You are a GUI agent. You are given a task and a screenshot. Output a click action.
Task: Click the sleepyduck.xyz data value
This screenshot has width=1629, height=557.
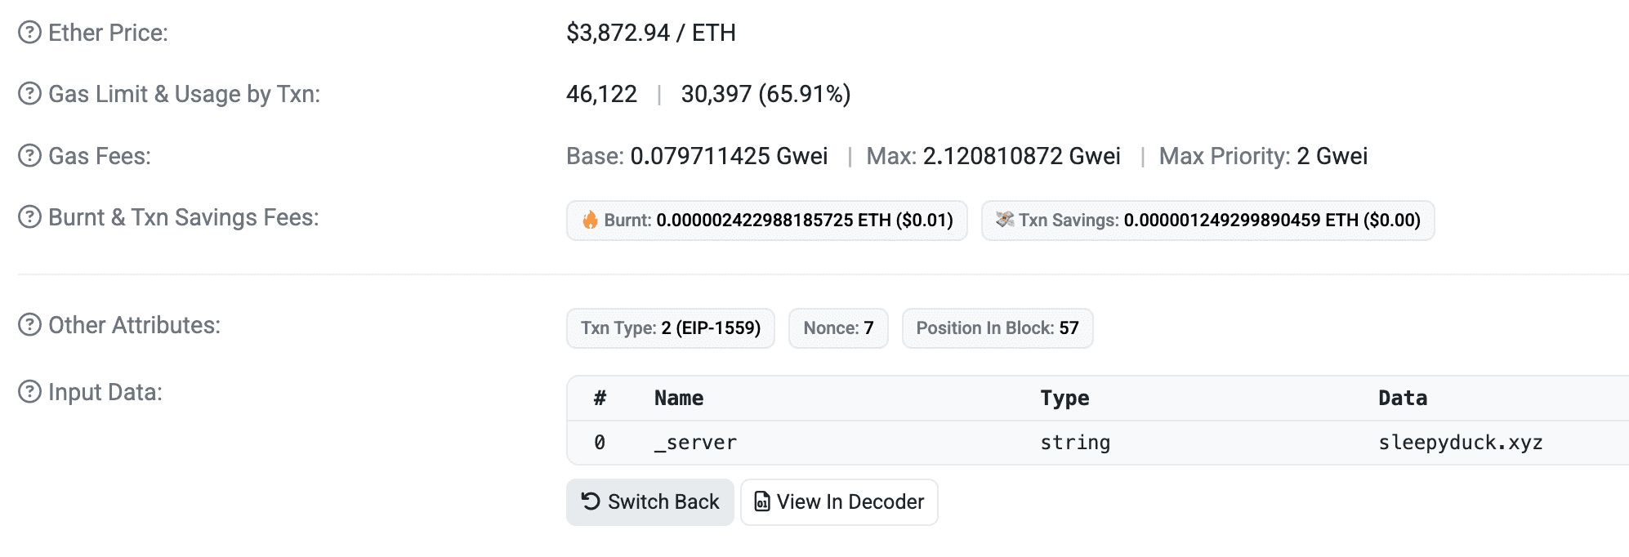[1460, 443]
